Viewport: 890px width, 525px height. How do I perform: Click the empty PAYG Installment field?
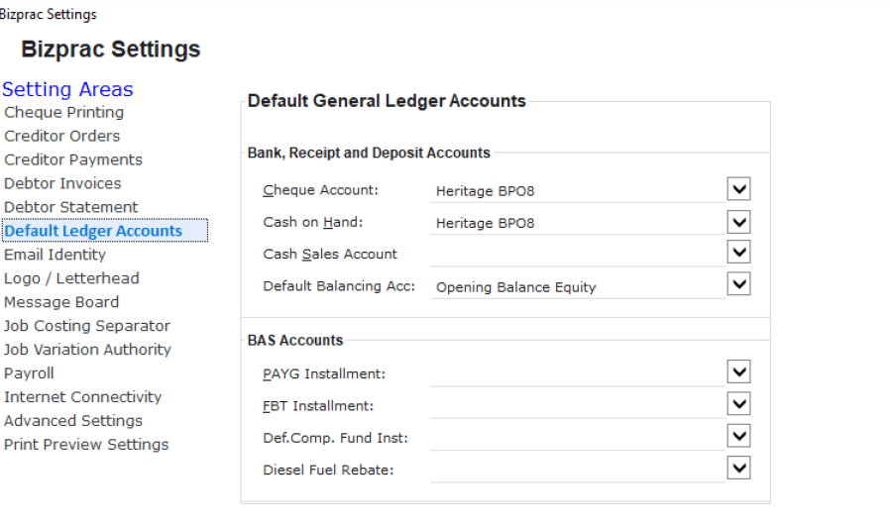click(x=578, y=374)
